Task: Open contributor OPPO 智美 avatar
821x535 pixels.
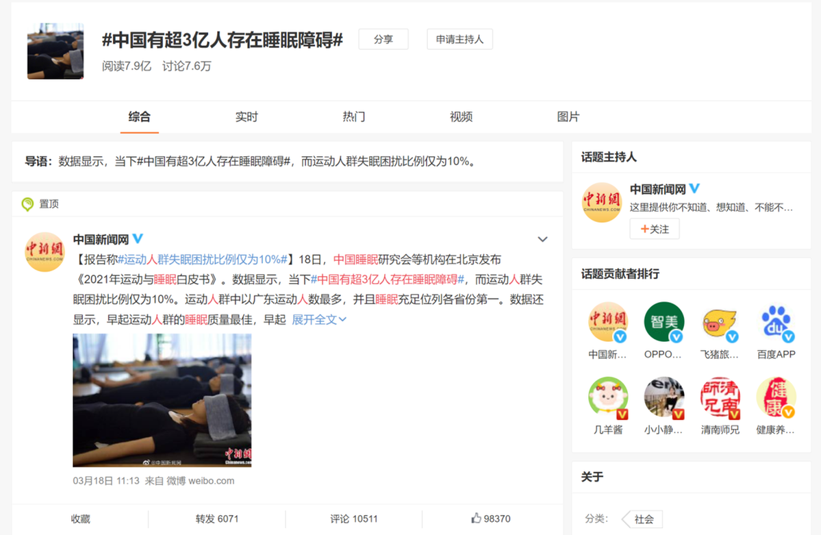Action: (664, 322)
